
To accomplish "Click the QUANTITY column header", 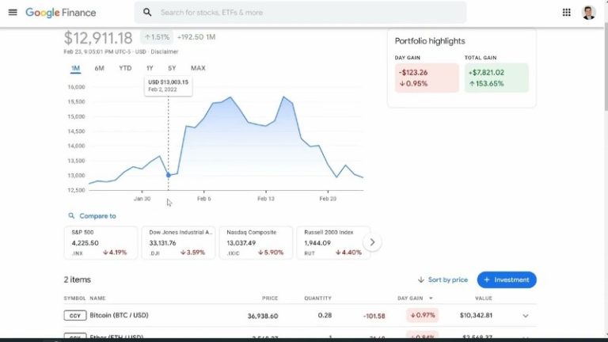I will click(x=317, y=298).
